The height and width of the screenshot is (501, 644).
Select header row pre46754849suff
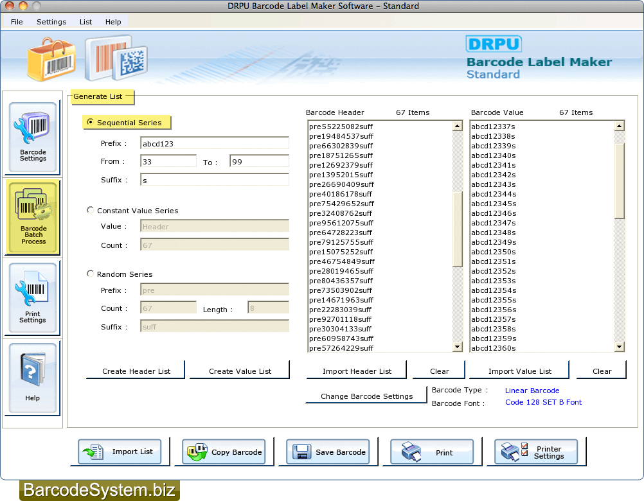tap(380, 261)
